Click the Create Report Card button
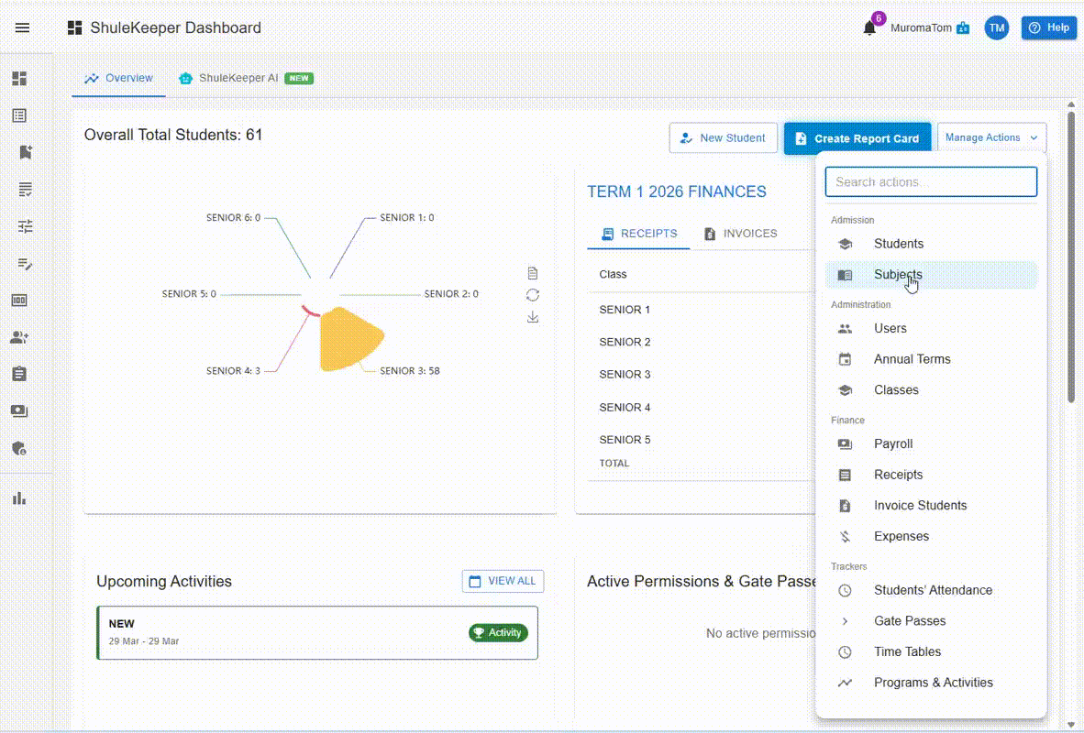The width and height of the screenshot is (1084, 733). click(857, 138)
